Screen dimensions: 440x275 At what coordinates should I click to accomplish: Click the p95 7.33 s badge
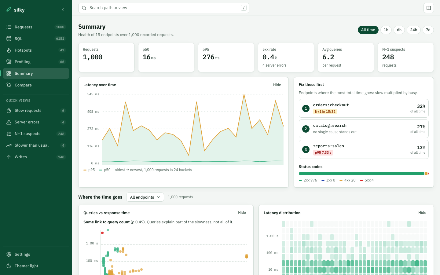[323, 152]
